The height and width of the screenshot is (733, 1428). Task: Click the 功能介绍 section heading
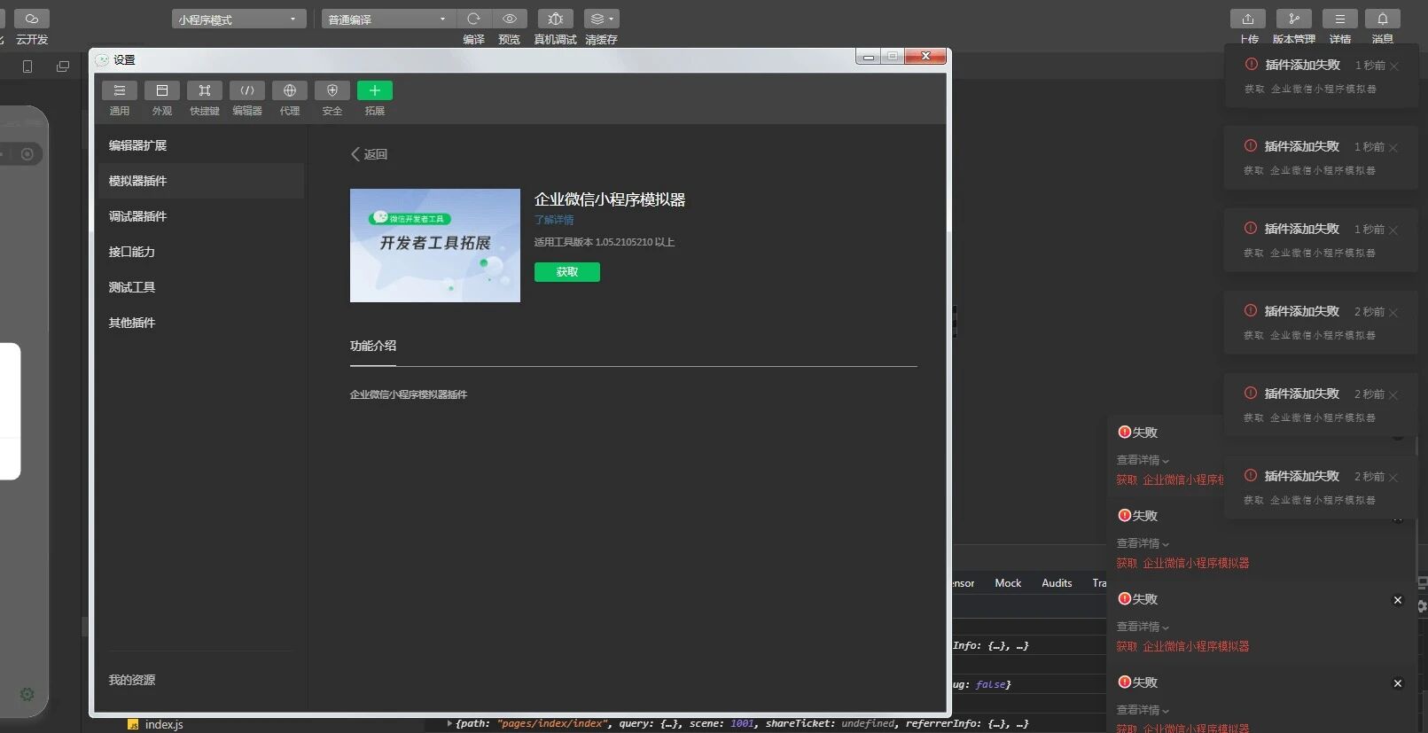coord(373,346)
